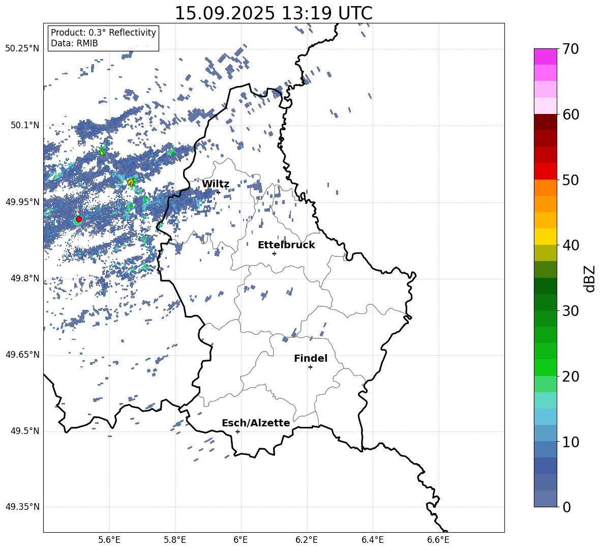
Task: Click the 49.65°N latitude tick label
Action: [x=22, y=355]
